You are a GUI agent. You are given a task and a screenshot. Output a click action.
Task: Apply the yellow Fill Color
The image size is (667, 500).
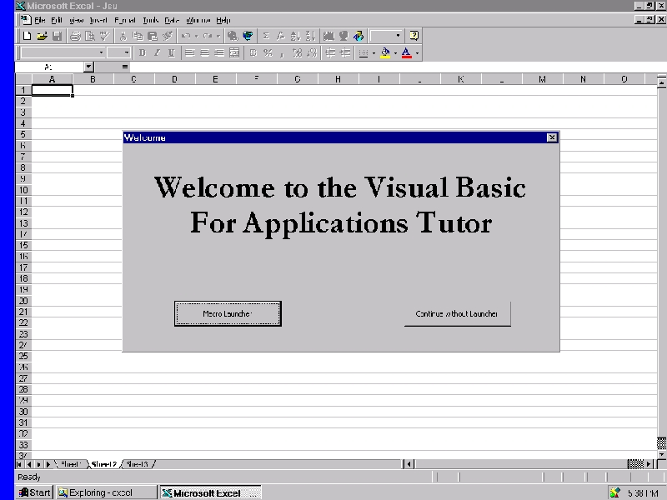click(385, 53)
